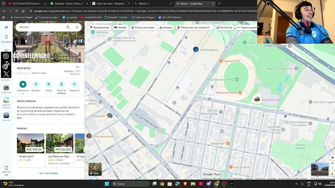335x188 pixels.
Task: Open the Guardado saved places icon
Action: 6,39
